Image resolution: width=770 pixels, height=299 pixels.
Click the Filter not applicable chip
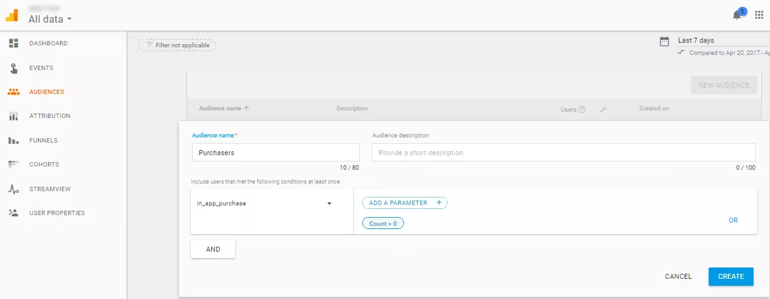click(178, 45)
